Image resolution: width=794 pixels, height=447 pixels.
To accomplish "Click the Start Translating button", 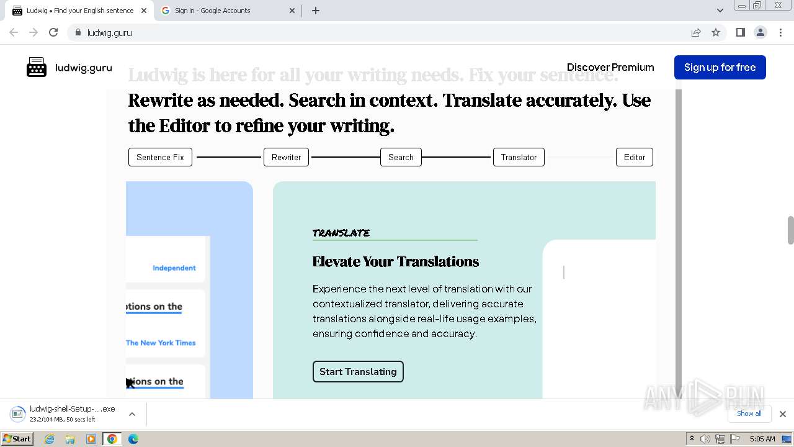I will (x=358, y=371).
